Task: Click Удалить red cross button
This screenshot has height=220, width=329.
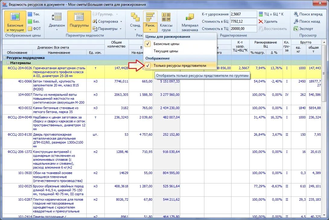Action: point(268,21)
